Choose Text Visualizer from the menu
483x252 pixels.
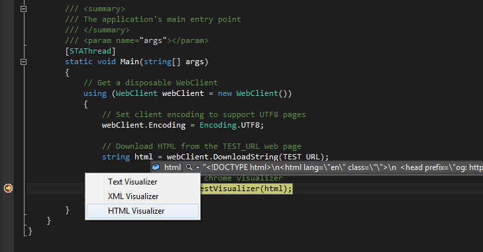(x=142, y=182)
